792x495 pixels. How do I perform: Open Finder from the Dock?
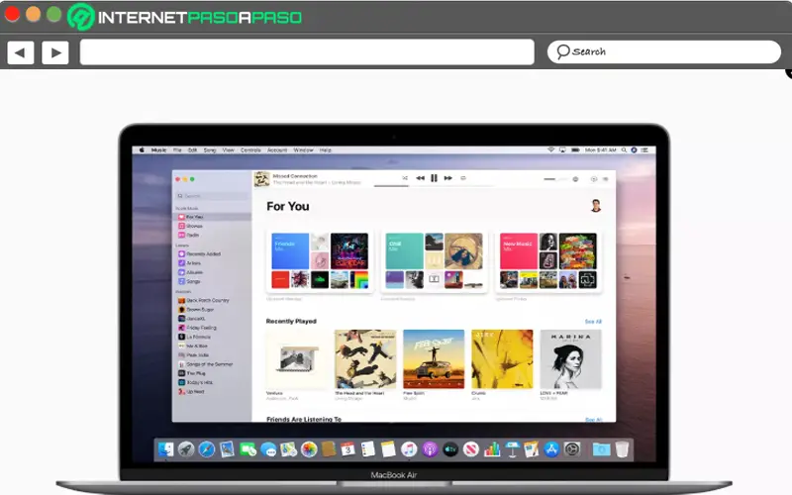pyautogui.click(x=165, y=449)
